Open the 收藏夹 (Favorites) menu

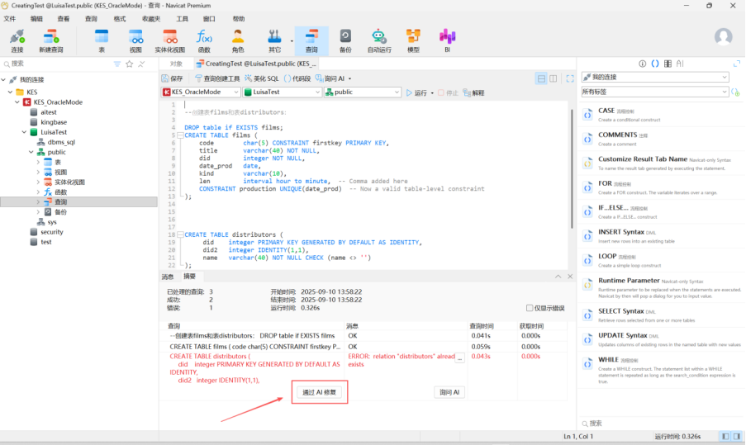[x=151, y=18]
